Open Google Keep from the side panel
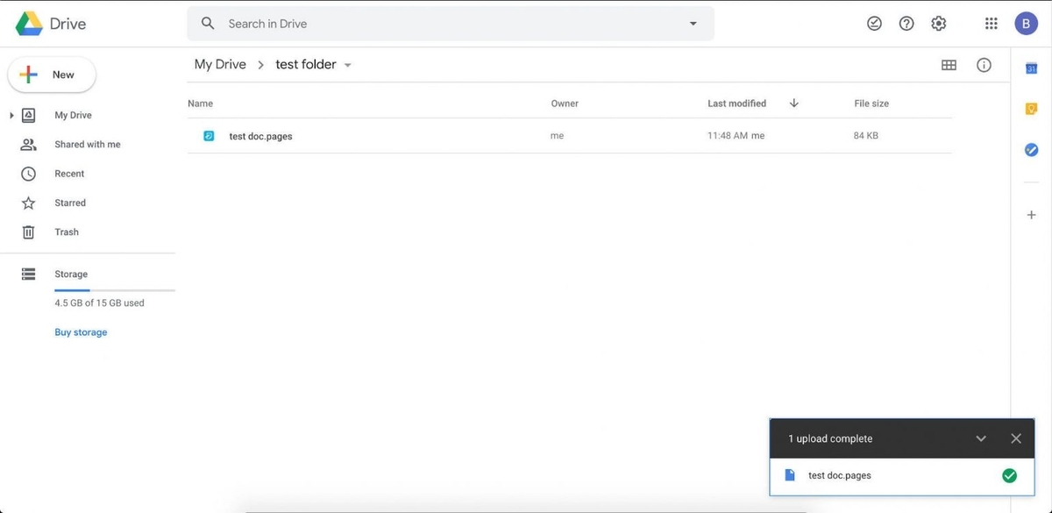Image resolution: width=1052 pixels, height=513 pixels. [1031, 108]
